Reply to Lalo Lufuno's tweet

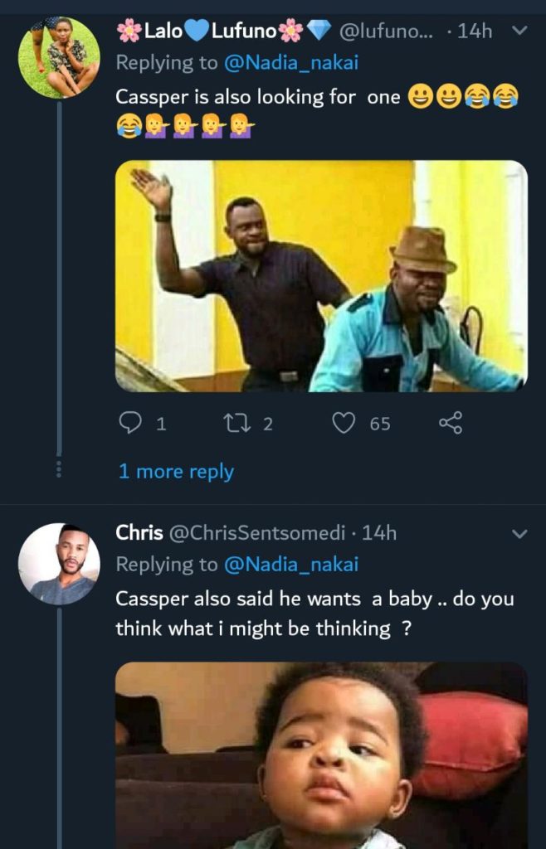click(131, 424)
